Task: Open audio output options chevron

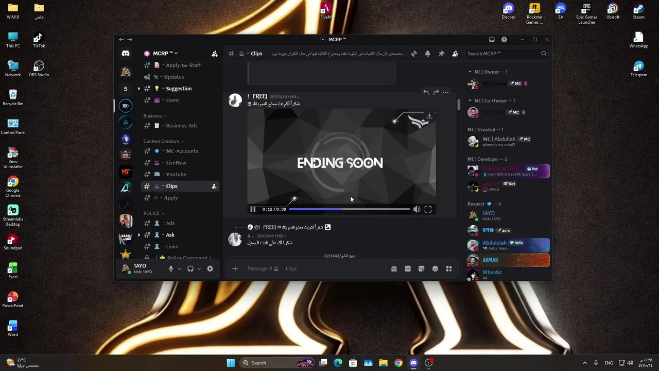Action: (x=199, y=268)
